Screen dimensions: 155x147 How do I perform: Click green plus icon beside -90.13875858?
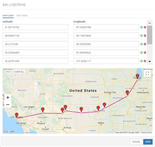point(141,36)
